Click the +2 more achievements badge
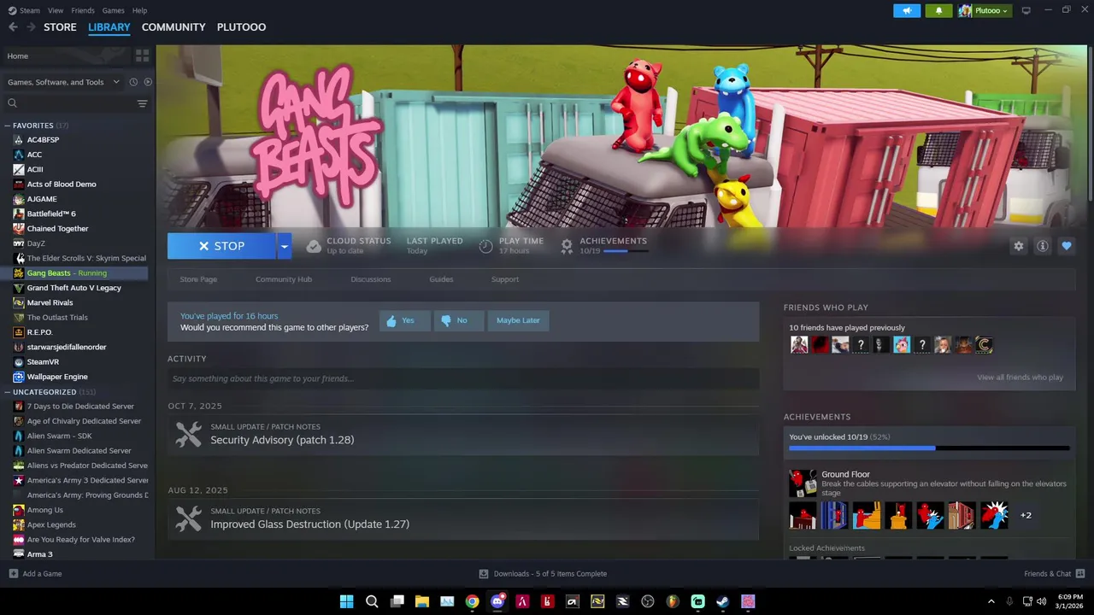The width and height of the screenshot is (1094, 615). tap(1026, 515)
